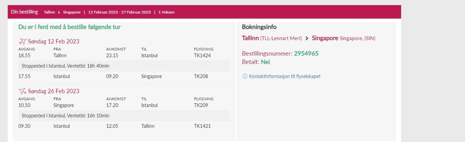Click the return flight airplane icon

click(23, 91)
